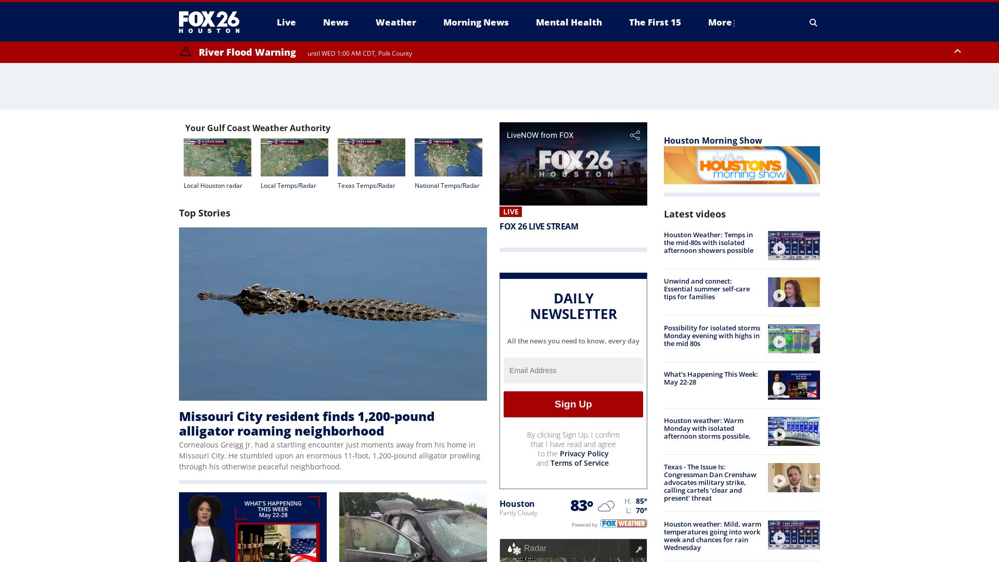This screenshot has width=999, height=562.
Task: Expand the More navigation menu
Action: (722, 22)
